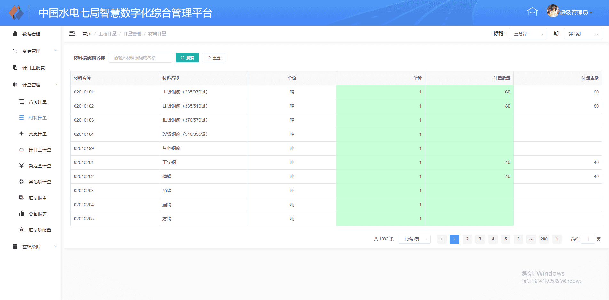Focus the 材料编码或名称 search input
Image resolution: width=609 pixels, height=300 pixels.
tap(140, 58)
